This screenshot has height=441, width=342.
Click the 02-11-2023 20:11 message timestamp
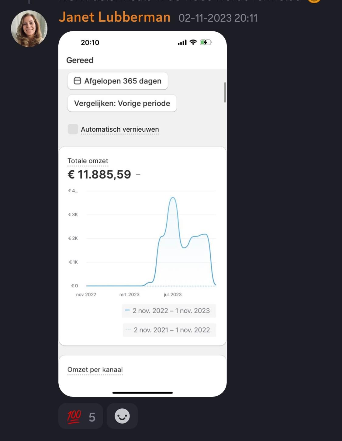coord(218,18)
